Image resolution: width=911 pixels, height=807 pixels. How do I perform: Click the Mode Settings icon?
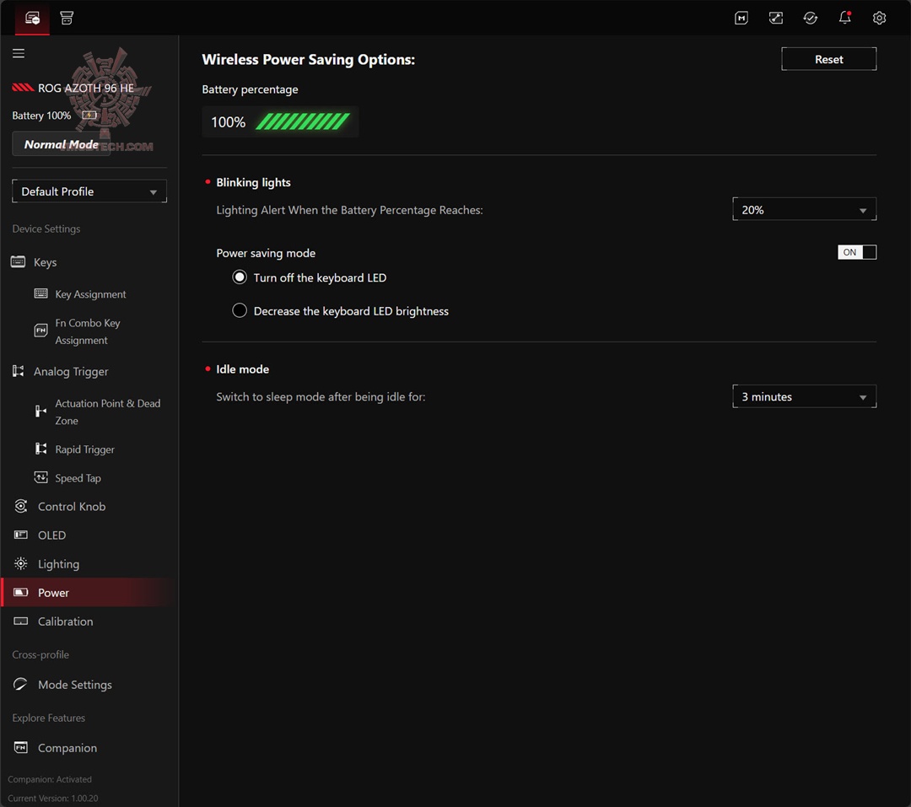20,684
